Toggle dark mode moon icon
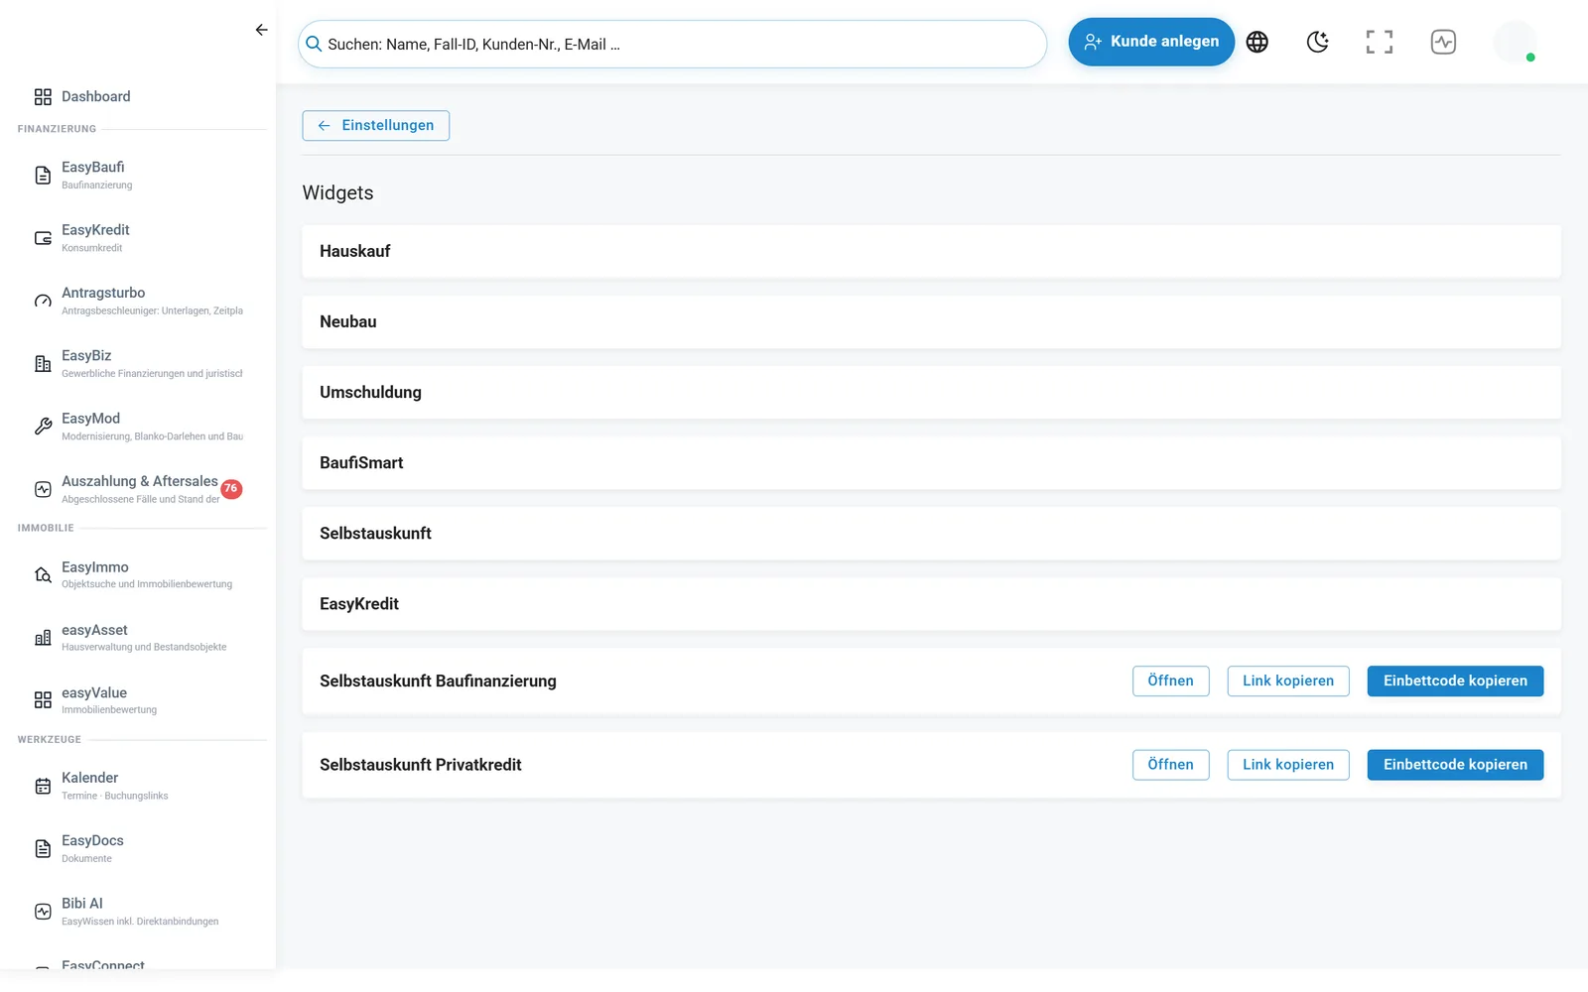Image resolution: width=1588 pixels, height=992 pixels. [1318, 42]
